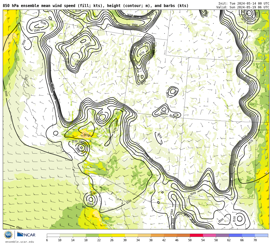The height and width of the screenshot is (245, 272).
Task: Pick the white 6–10 kts legend swatch
Action: point(53,235)
